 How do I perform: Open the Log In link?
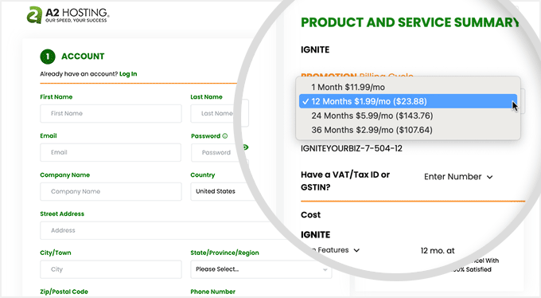(128, 74)
